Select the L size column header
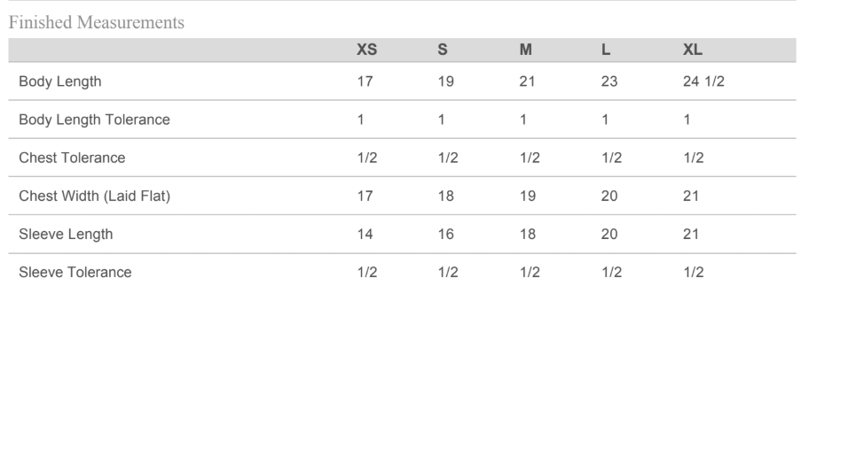The height and width of the screenshot is (463, 848). [x=606, y=50]
